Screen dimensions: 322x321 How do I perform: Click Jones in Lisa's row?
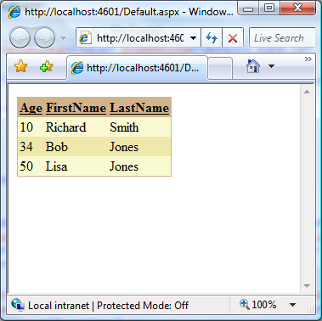click(139, 166)
